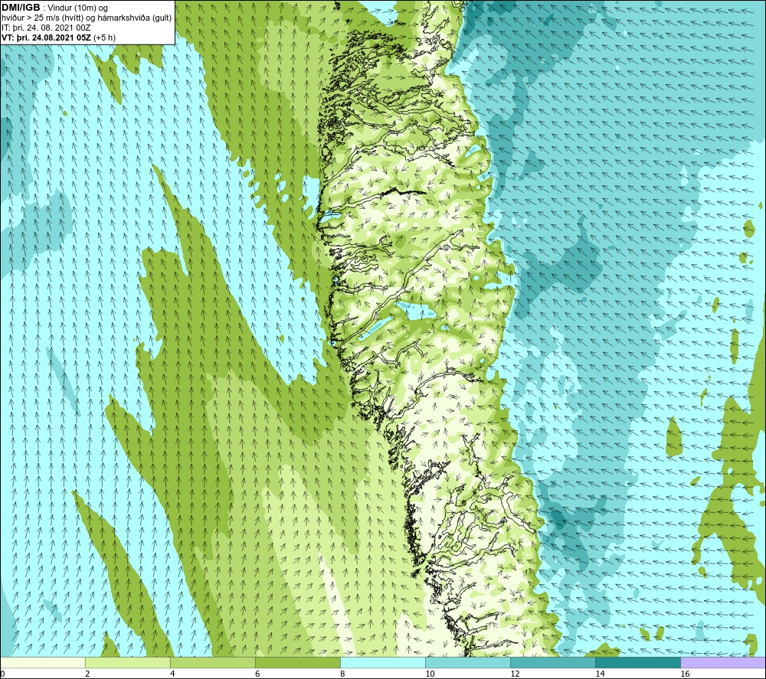Click the light cyan 8–10 m/s legend swatch
Viewport: 766px width, 679px height.
click(383, 663)
